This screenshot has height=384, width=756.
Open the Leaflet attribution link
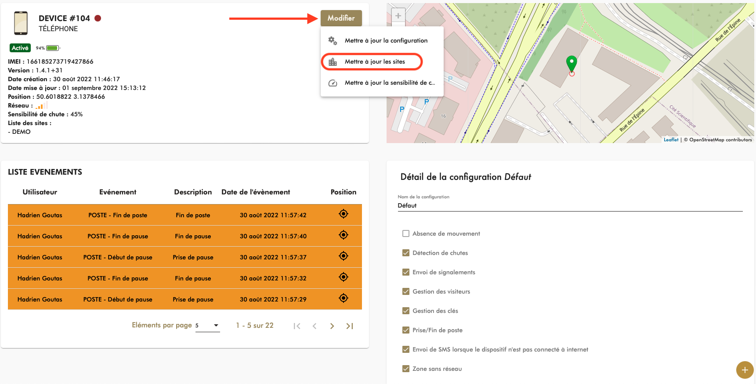(671, 140)
